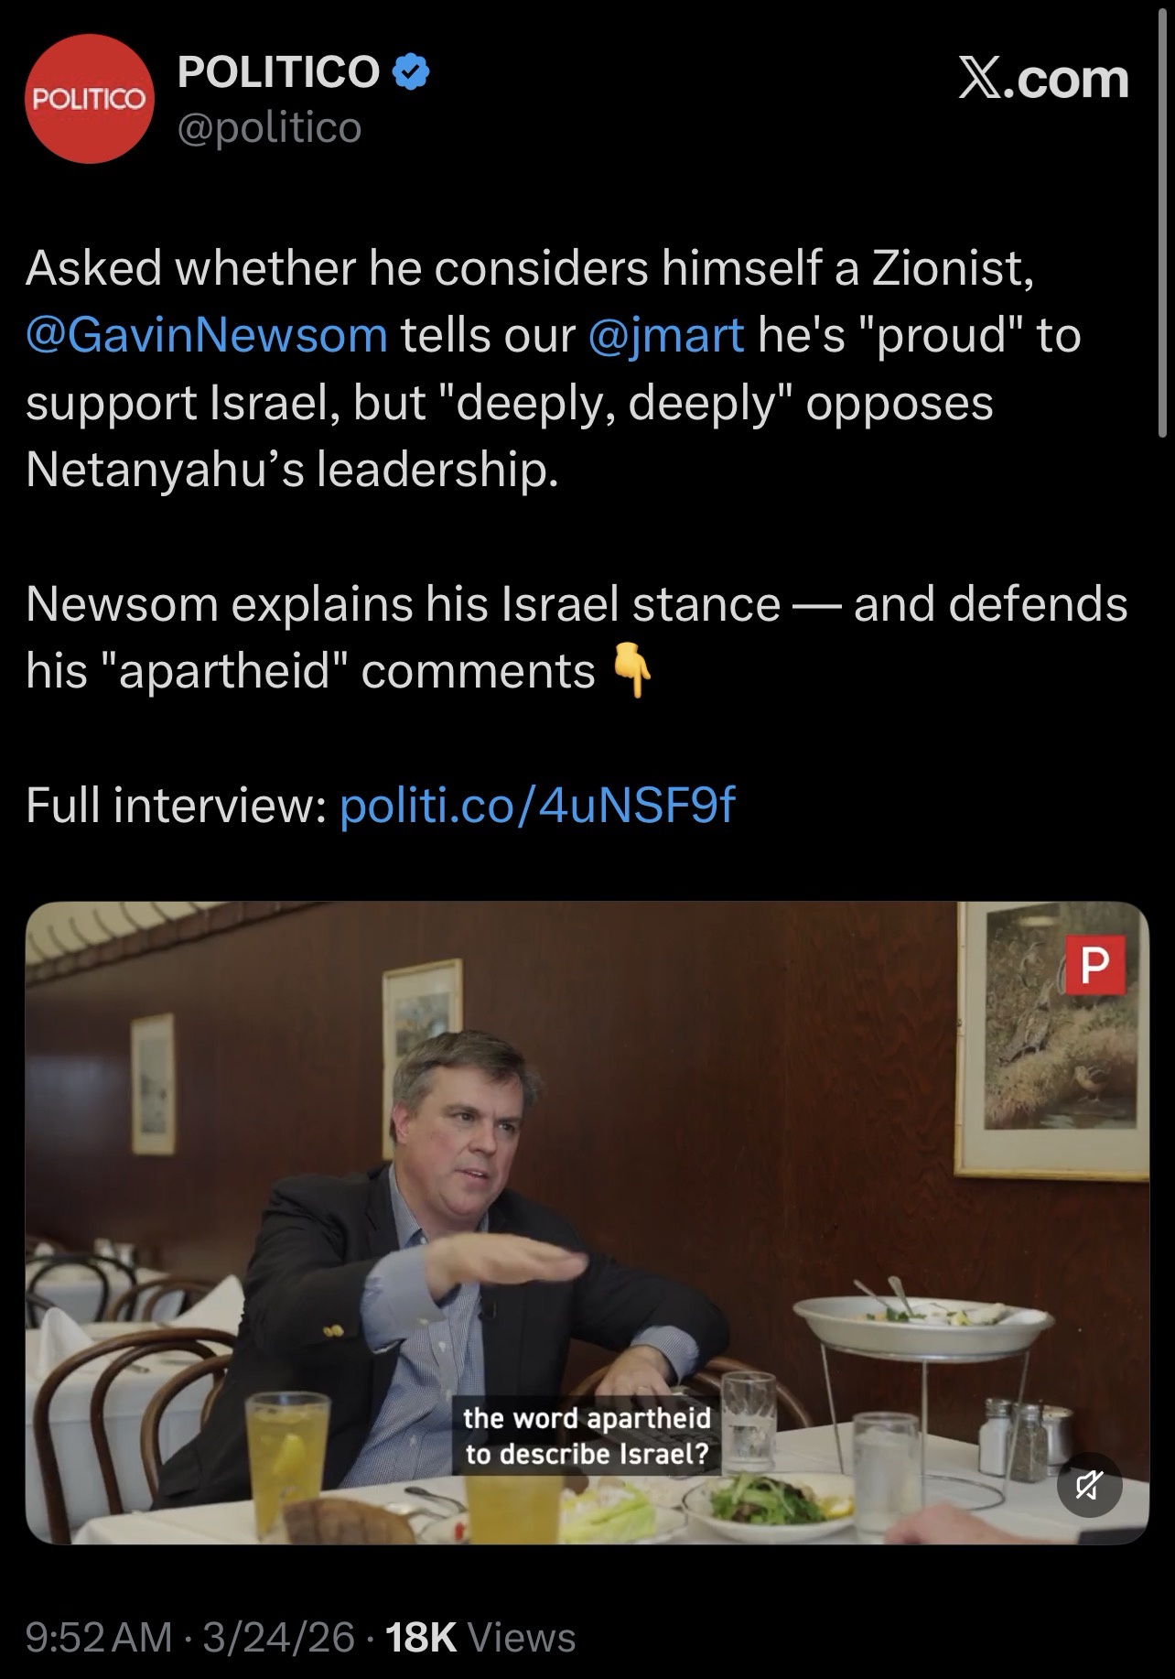Image resolution: width=1175 pixels, height=1679 pixels.
Task: Click the POLITICO display name
Action: click(278, 71)
